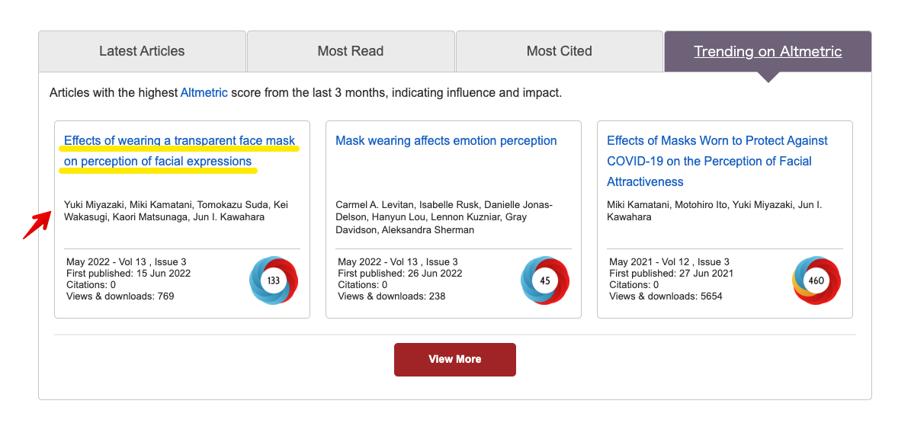This screenshot has width=911, height=423.
Task: Click the Altmetric donut badge scoring 45
Action: click(x=545, y=280)
